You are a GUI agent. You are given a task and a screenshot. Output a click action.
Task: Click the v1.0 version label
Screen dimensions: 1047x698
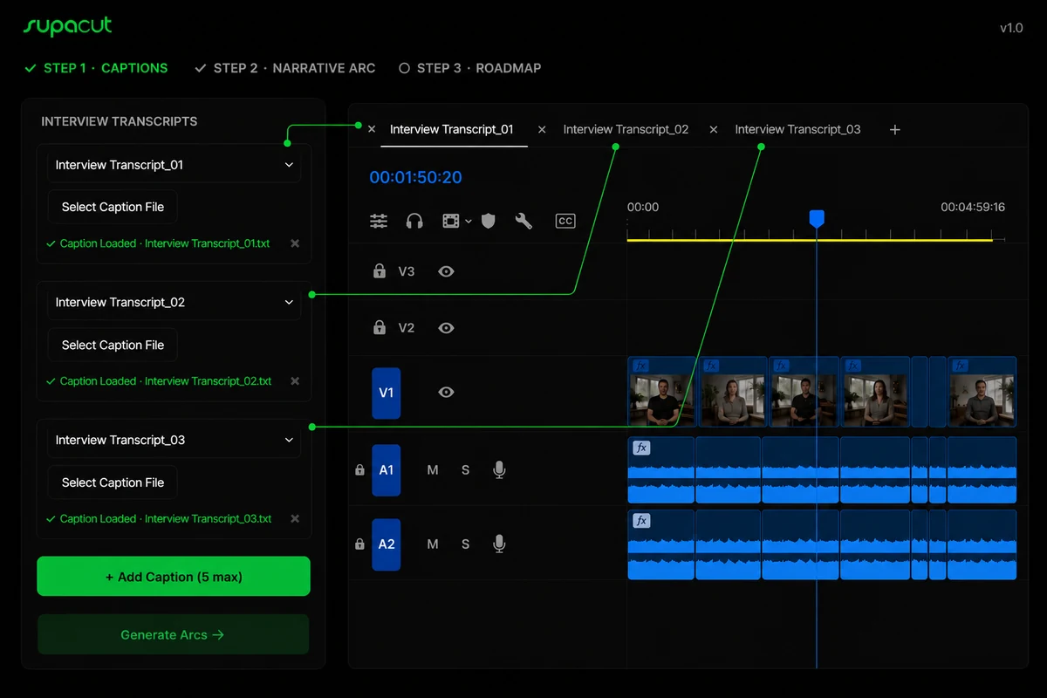pos(1011,28)
